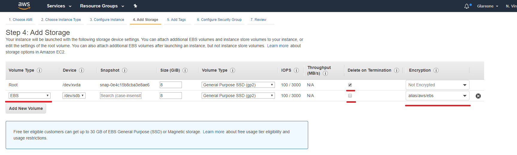
Task: Open Learn more link about free tier
Action: point(213,132)
